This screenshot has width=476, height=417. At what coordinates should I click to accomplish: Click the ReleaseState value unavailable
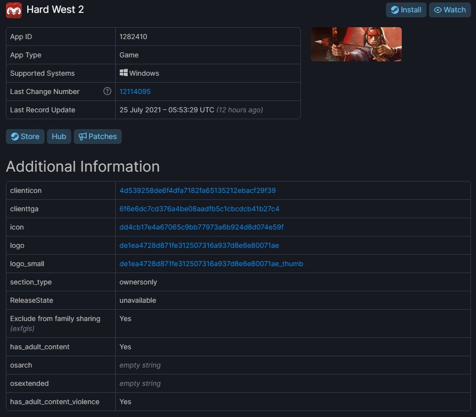coord(138,300)
